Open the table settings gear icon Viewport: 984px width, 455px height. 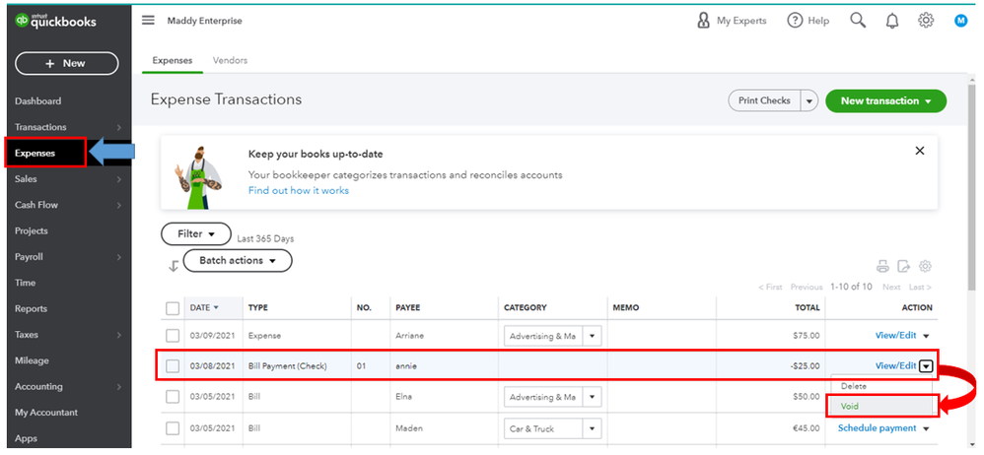tap(925, 266)
